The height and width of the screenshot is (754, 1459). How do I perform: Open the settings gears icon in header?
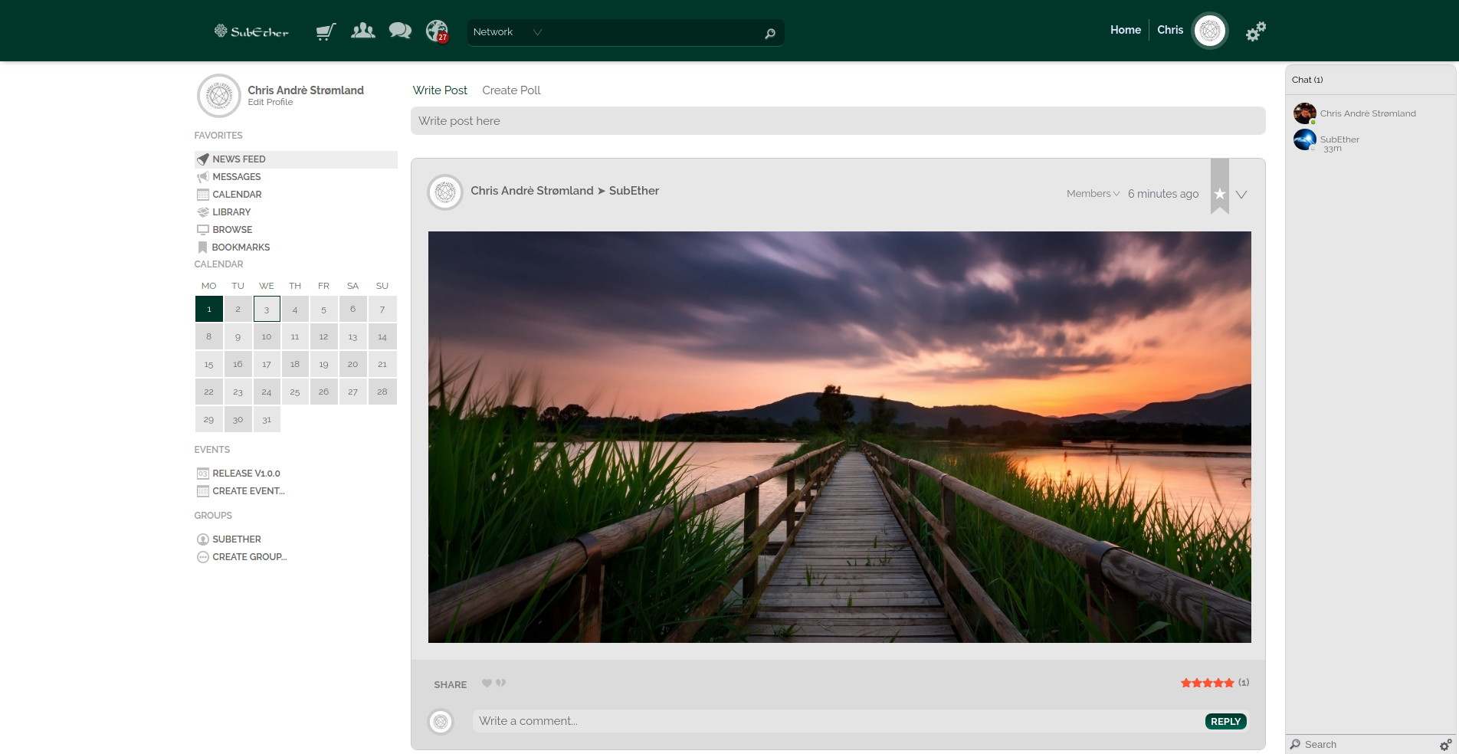(x=1255, y=31)
